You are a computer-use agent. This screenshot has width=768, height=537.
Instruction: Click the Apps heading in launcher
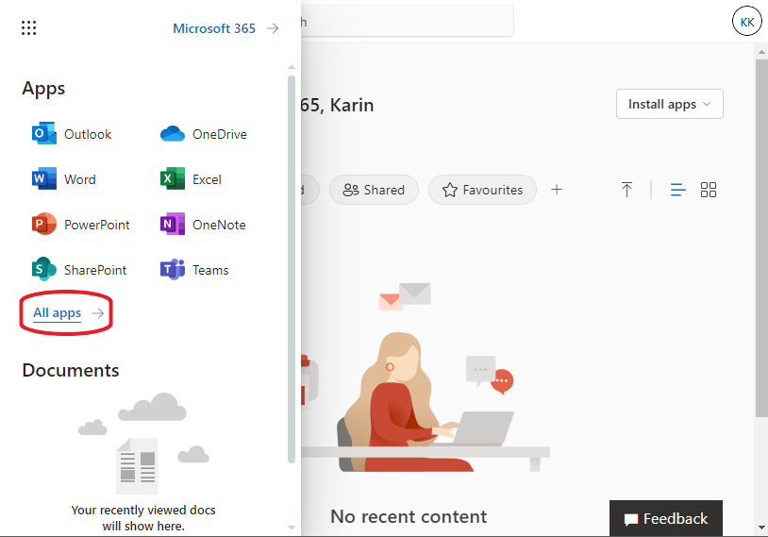(43, 89)
